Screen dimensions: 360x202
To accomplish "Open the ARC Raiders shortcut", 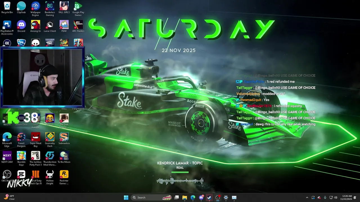I will pos(78,26).
